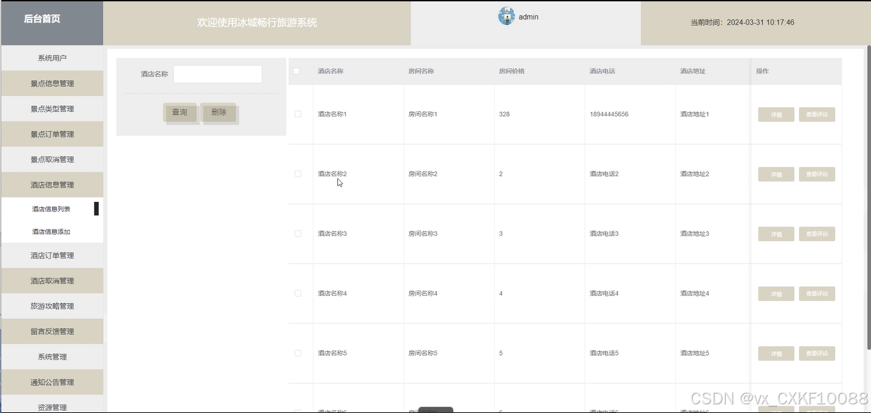Expand 景点信息管理 menu
The image size is (871, 413).
point(52,83)
